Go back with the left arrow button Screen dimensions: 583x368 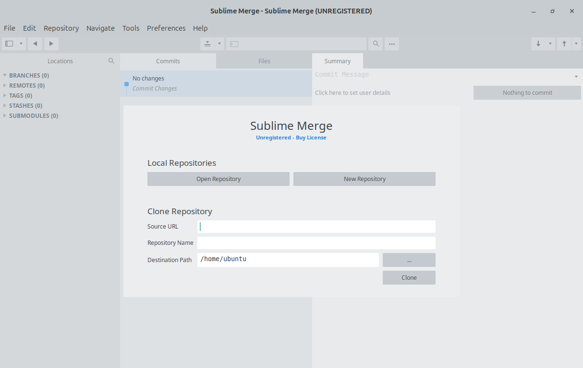coord(35,44)
